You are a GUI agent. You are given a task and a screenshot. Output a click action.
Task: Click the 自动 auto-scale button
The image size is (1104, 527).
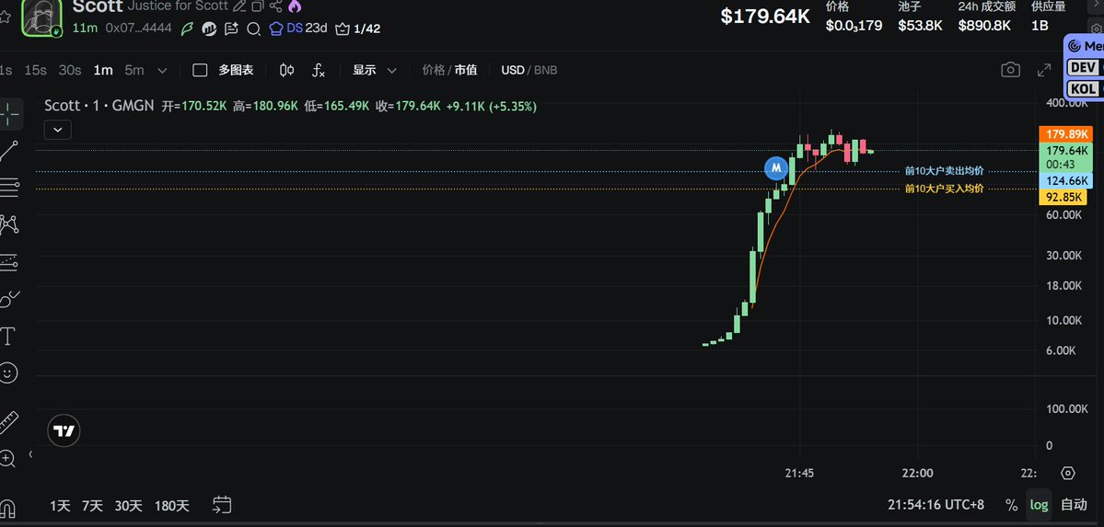pyautogui.click(x=1074, y=504)
